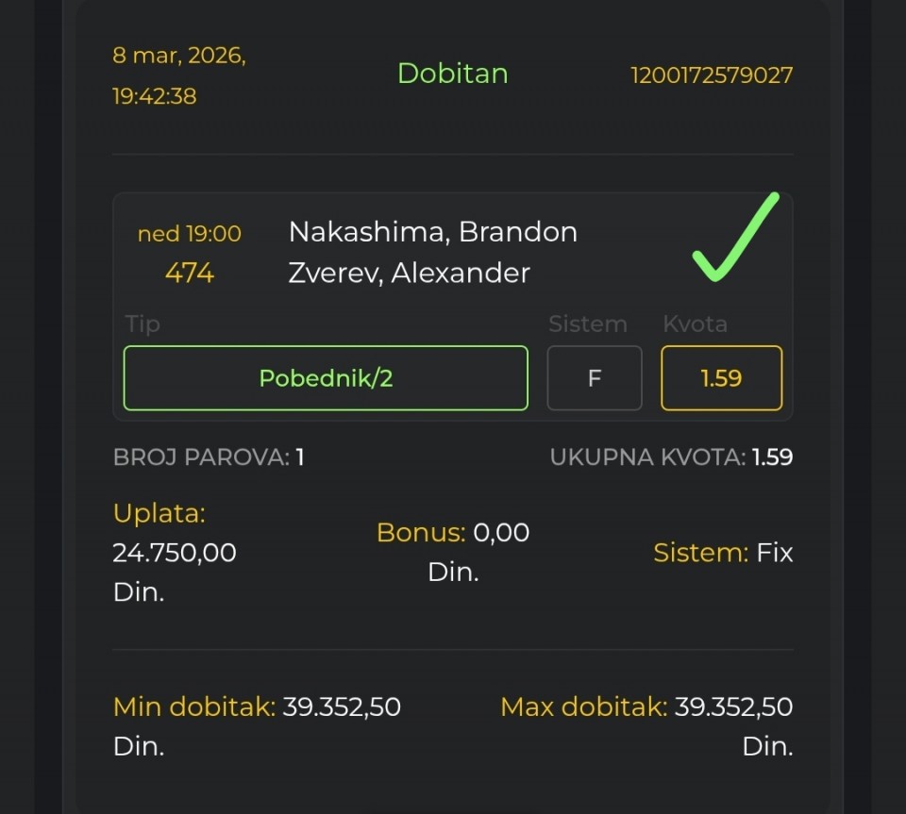The height and width of the screenshot is (814, 906).
Task: Select the F system box
Action: coord(595,378)
